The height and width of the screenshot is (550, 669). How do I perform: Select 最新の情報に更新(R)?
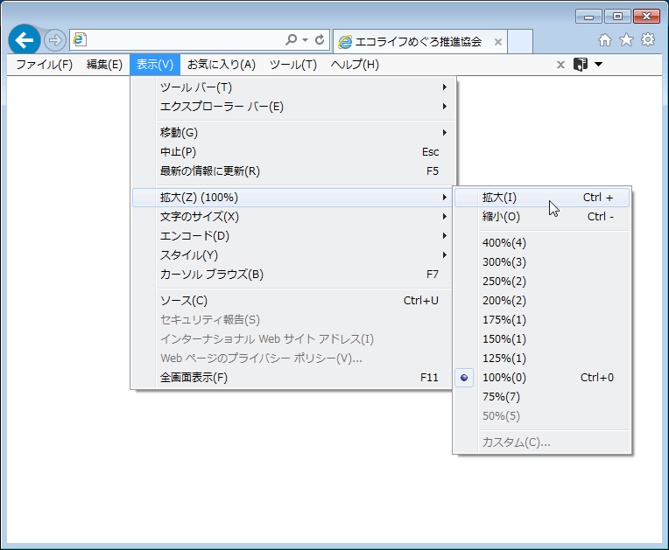(293, 171)
